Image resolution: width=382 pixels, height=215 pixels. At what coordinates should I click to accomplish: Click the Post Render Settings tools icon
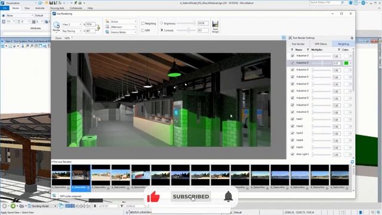click(290, 38)
